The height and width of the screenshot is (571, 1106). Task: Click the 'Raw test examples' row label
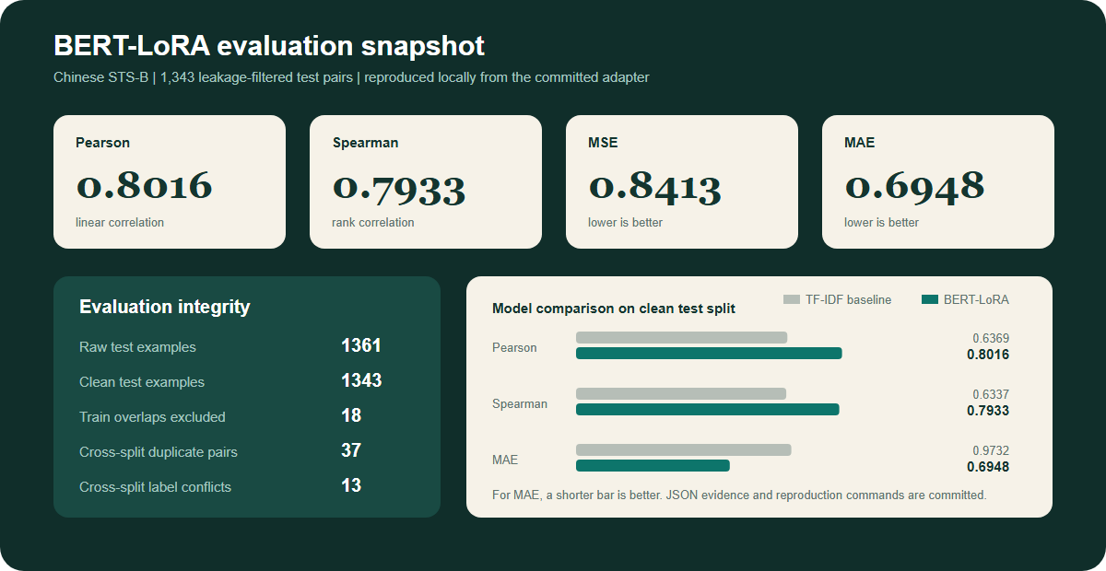tap(137, 347)
